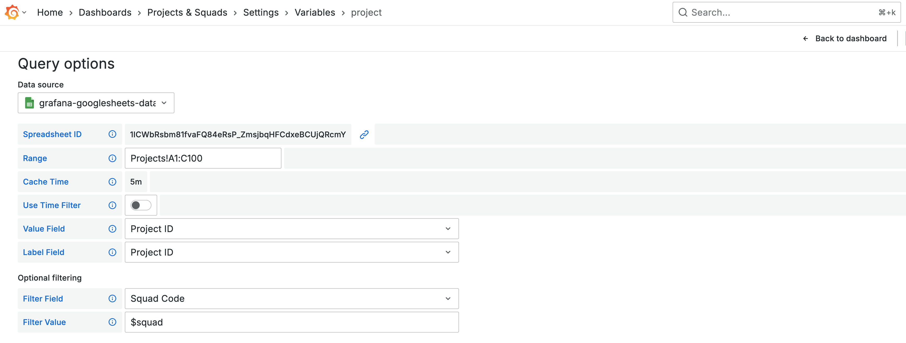Click the Google Sheets datasource icon
The height and width of the screenshot is (343, 906).
(x=30, y=103)
